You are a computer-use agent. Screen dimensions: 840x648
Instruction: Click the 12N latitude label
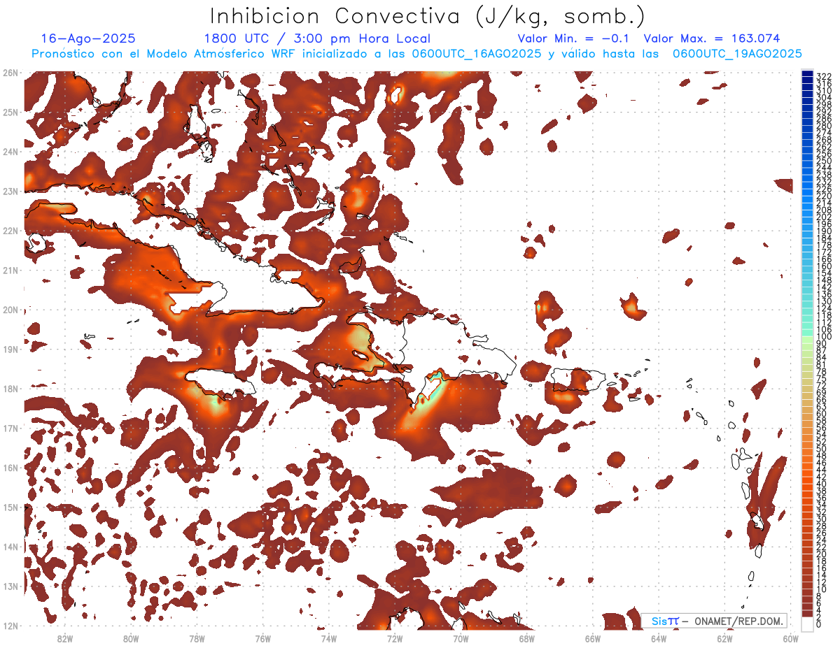pyautogui.click(x=10, y=626)
